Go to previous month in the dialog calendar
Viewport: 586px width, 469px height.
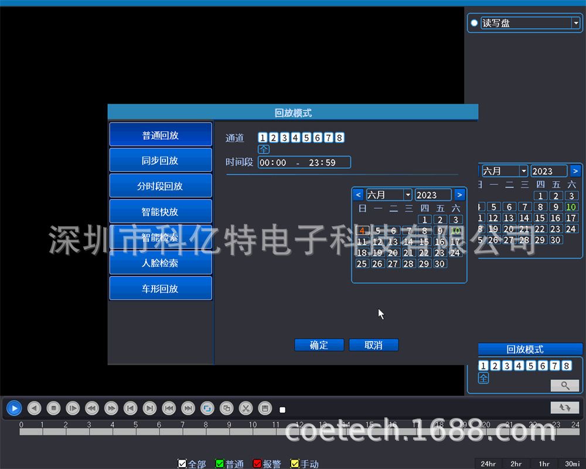[358, 195]
